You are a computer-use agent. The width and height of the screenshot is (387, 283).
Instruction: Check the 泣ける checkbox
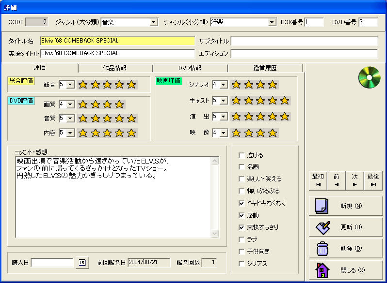click(x=242, y=155)
